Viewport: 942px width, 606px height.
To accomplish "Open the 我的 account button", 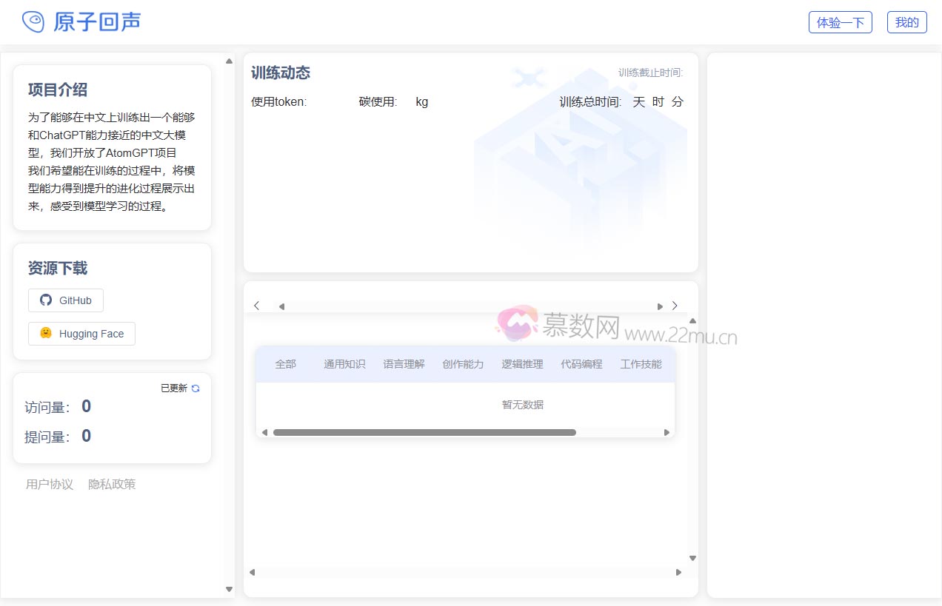I will coord(906,22).
